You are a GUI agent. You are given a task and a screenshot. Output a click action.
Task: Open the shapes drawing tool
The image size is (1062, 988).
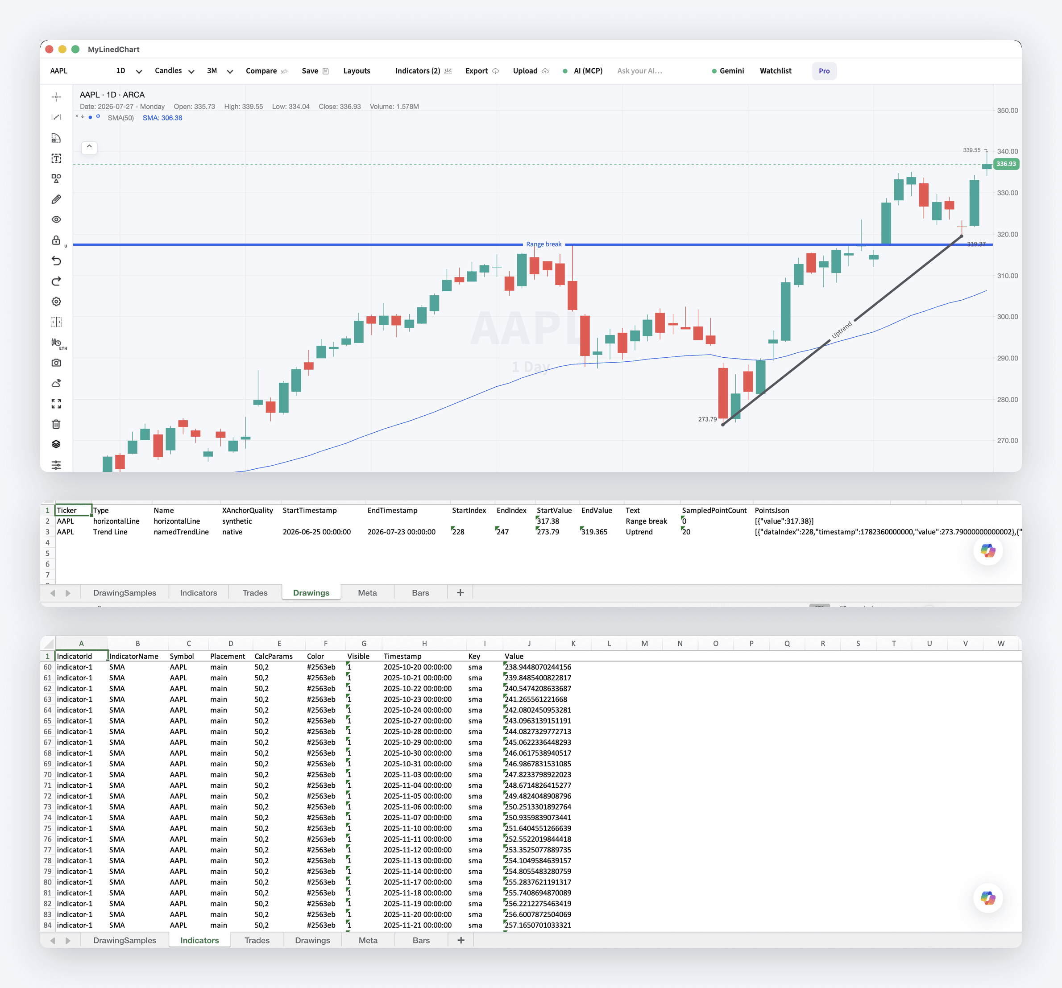click(x=56, y=179)
